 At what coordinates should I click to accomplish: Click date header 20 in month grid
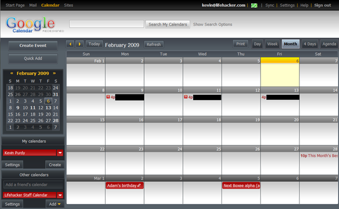(296, 120)
